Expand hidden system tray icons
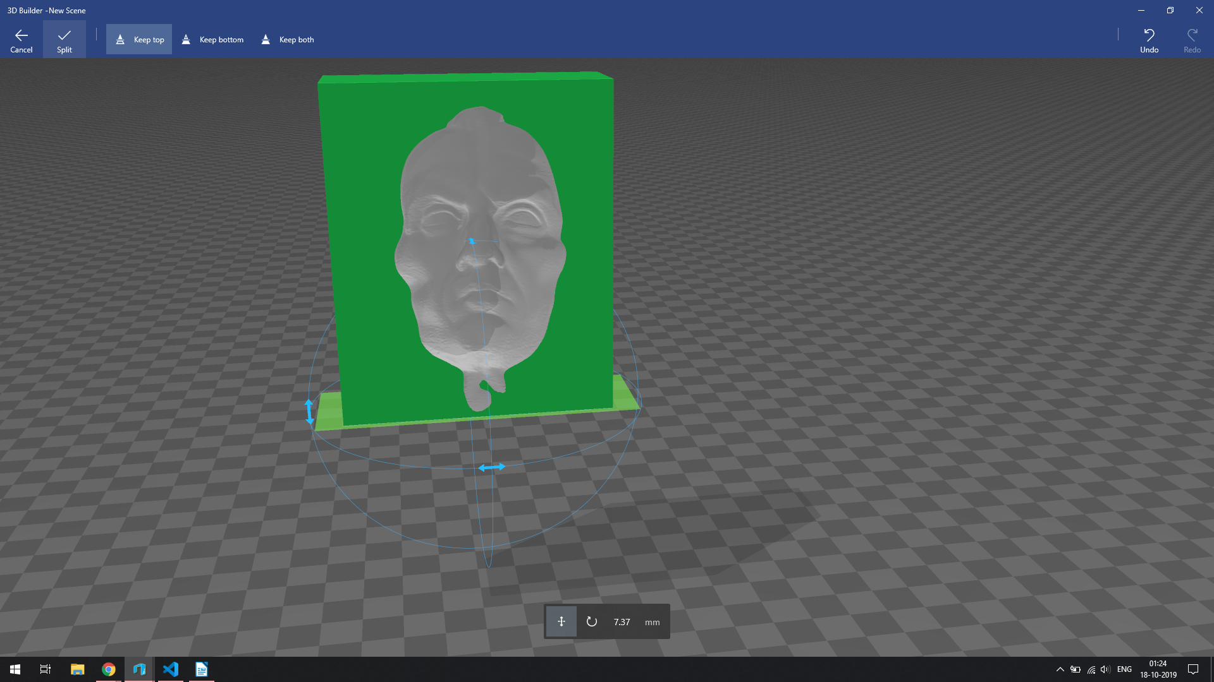The image size is (1214, 682). point(1060,669)
